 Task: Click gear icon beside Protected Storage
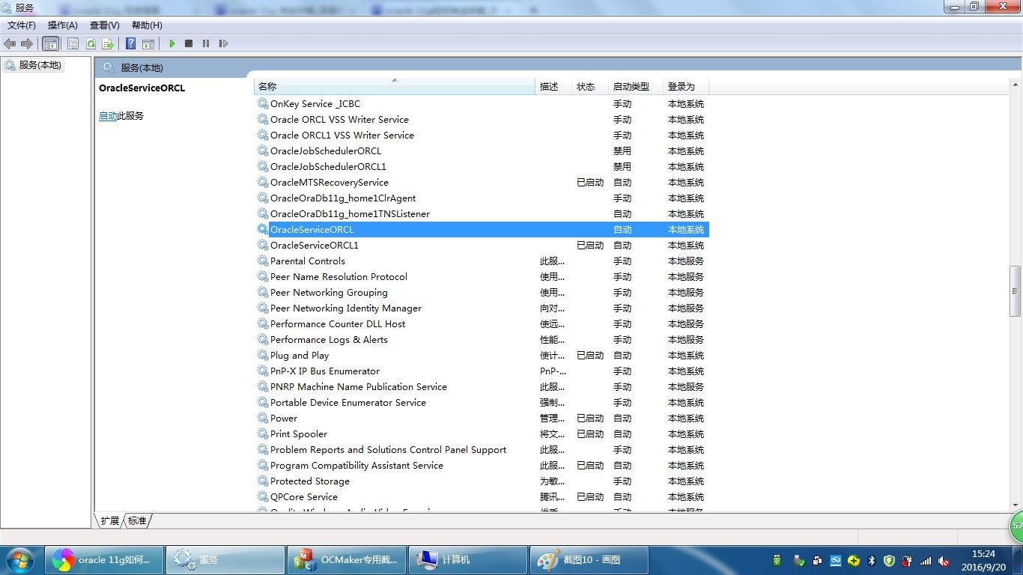coord(263,481)
